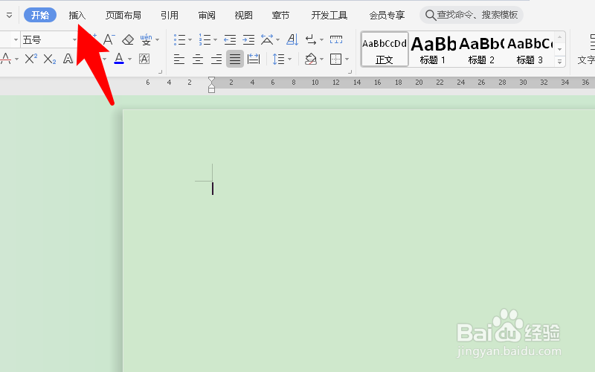Apply the red underlined A text color
This screenshot has width=595, height=372.
tap(5, 59)
